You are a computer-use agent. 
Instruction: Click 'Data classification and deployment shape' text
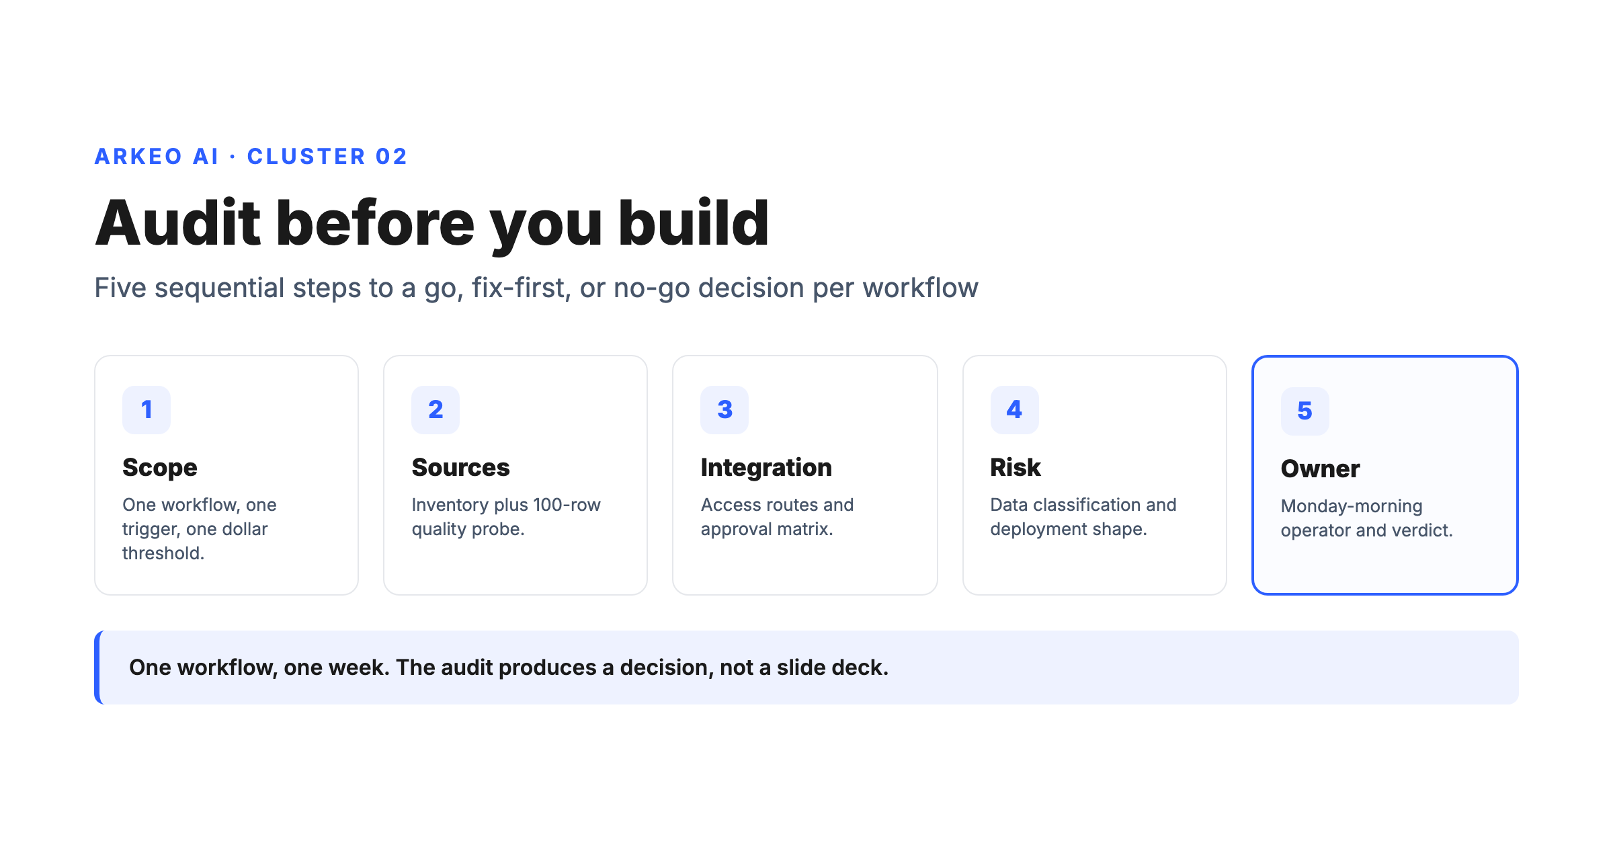point(1083,517)
